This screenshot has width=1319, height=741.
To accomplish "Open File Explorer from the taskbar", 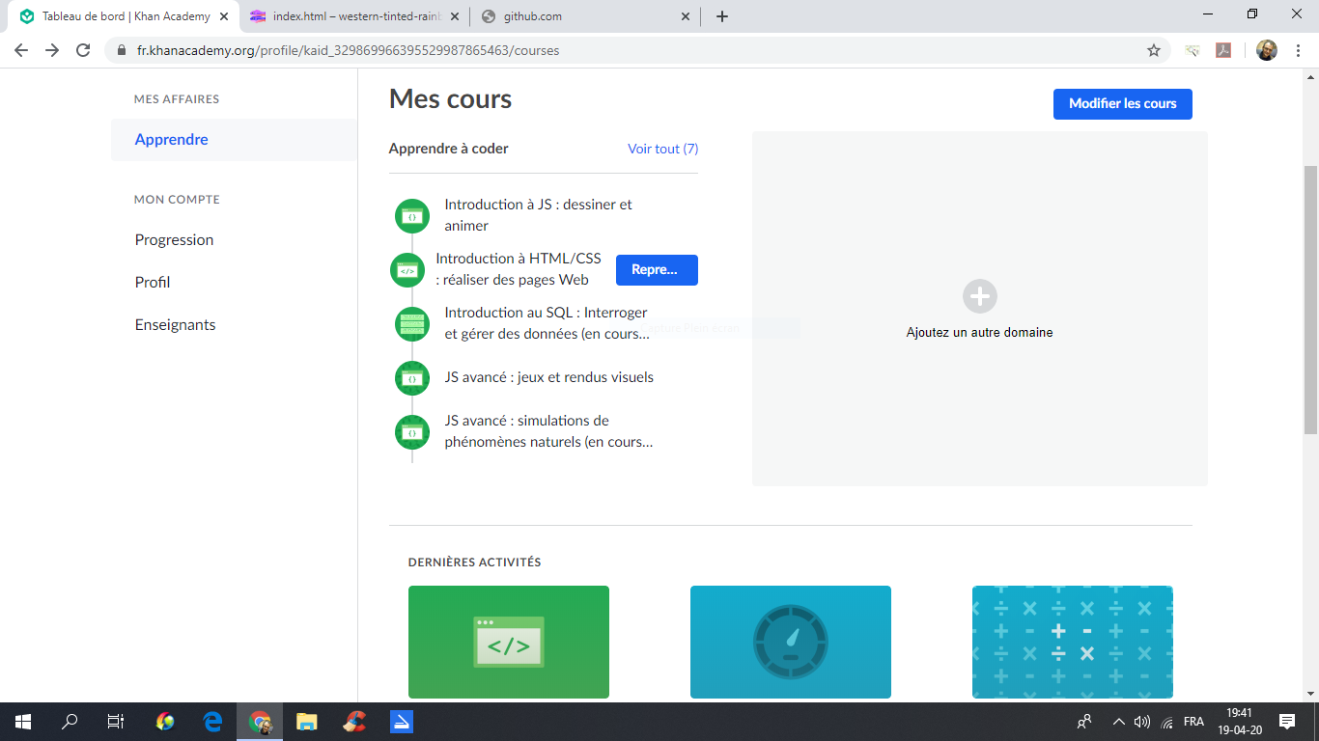I will click(307, 722).
